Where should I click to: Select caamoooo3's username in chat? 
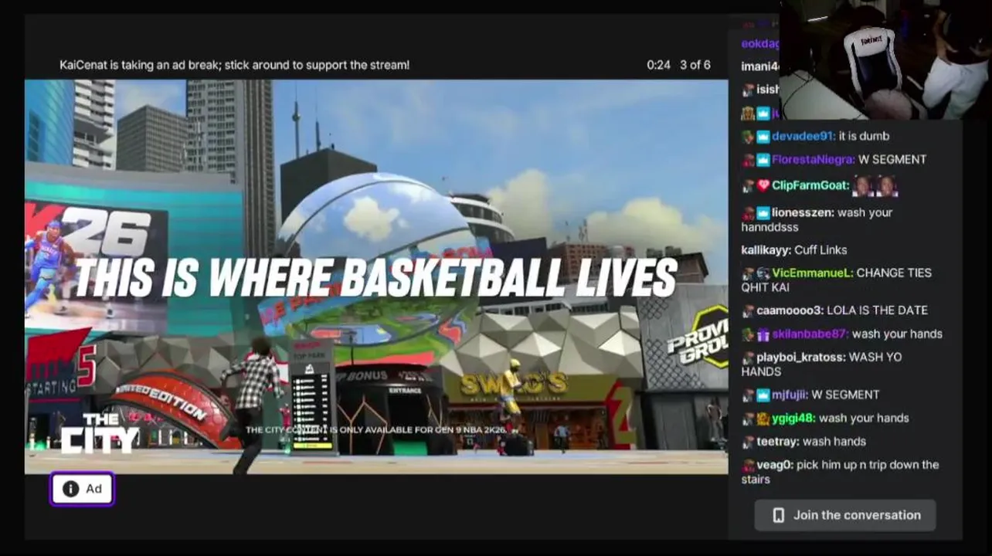point(788,310)
